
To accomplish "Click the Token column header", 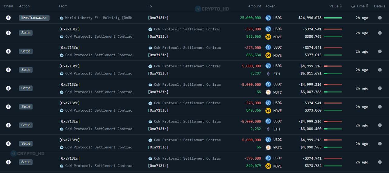I will point(270,6).
